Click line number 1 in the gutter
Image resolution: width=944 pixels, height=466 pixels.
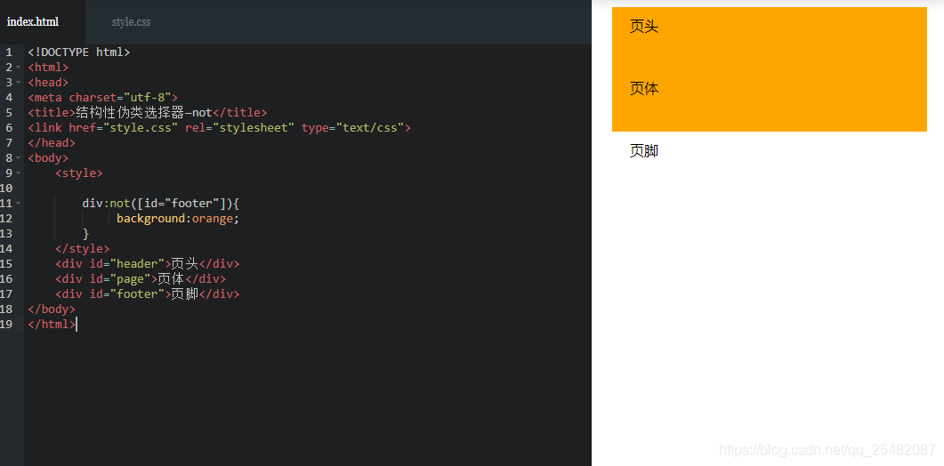tap(9, 52)
